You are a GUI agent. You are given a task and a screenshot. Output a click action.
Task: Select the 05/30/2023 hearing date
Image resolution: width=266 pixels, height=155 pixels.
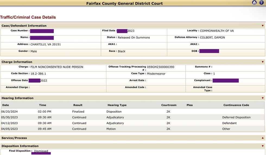tap(9, 117)
